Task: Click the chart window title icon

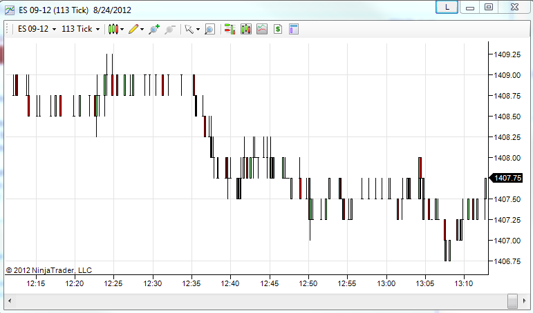Action: tap(10, 10)
